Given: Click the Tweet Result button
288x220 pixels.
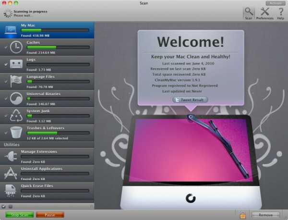Looking at the screenshot, I should (x=190, y=100).
